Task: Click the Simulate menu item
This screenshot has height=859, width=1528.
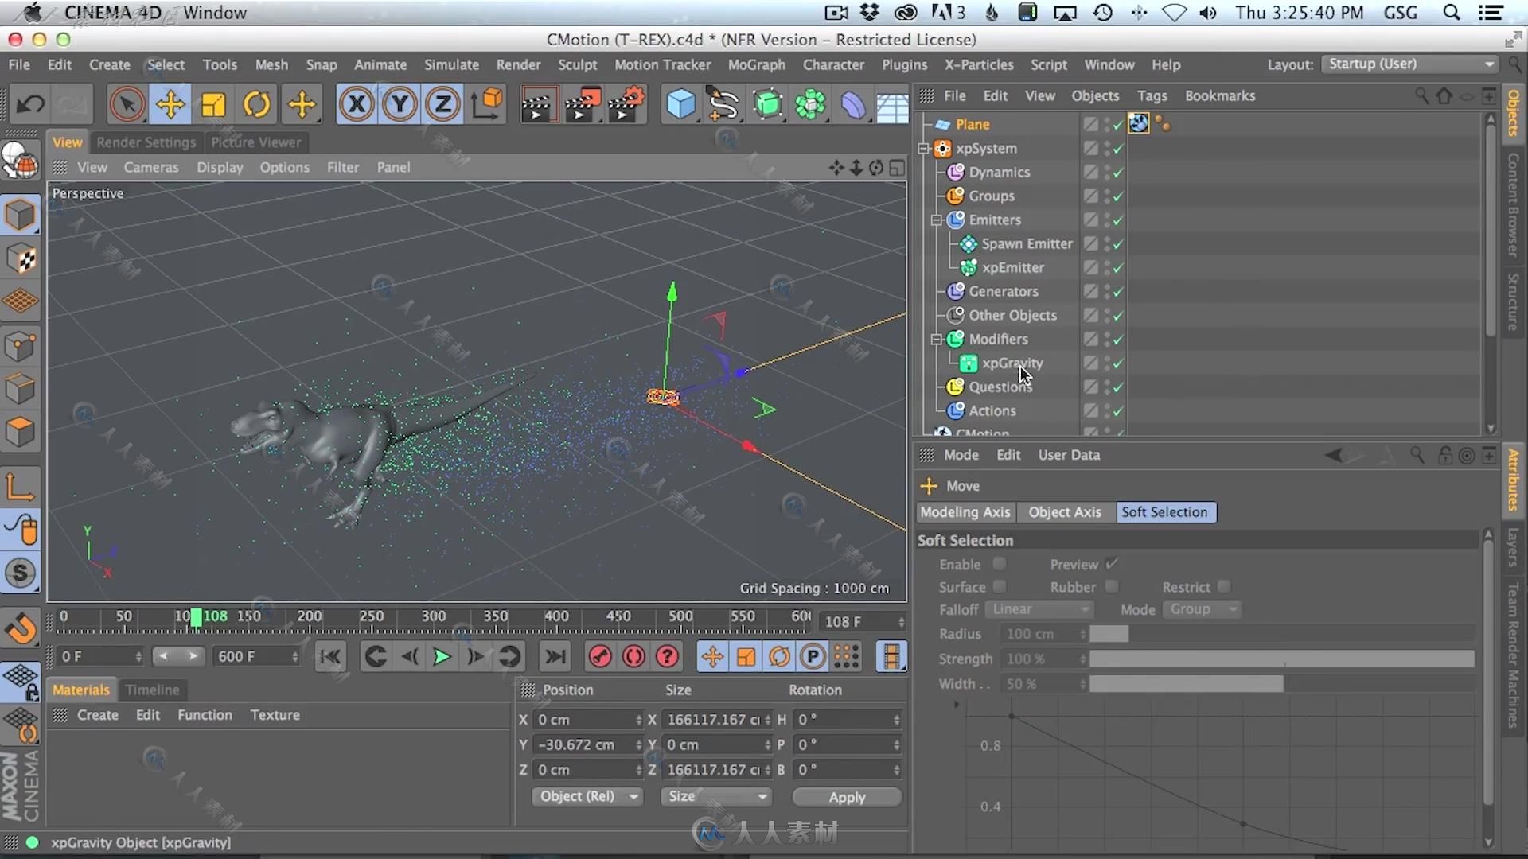Action: [x=451, y=64]
